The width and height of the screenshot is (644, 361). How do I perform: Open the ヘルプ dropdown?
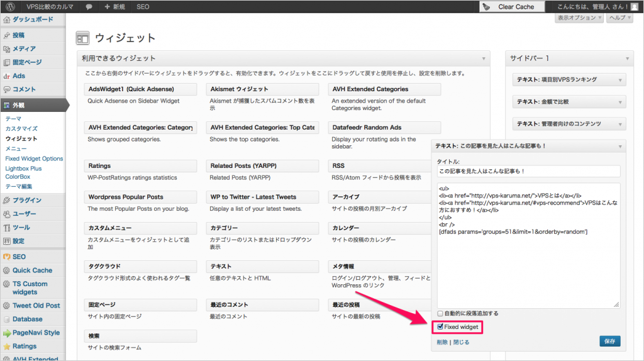tap(619, 18)
